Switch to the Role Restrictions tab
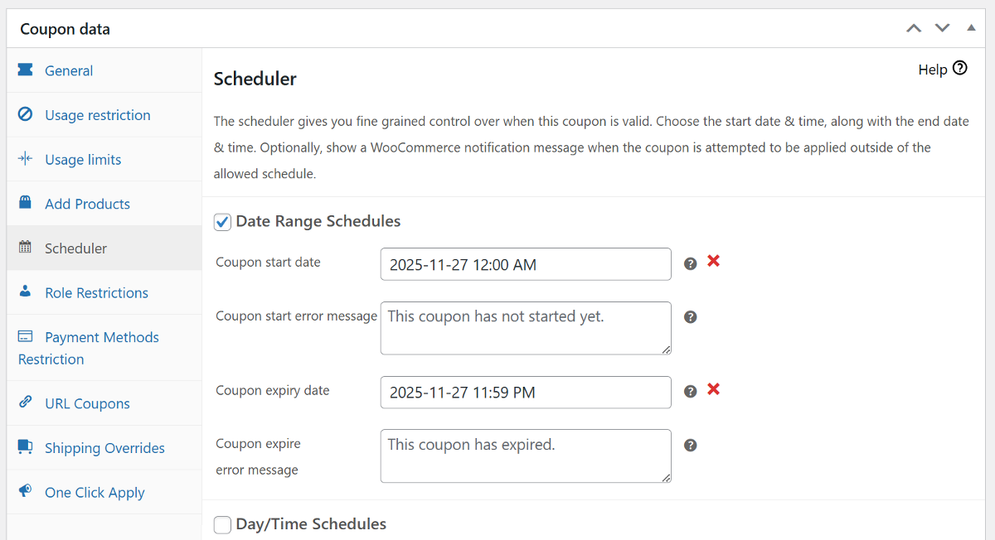 pyautogui.click(x=96, y=292)
